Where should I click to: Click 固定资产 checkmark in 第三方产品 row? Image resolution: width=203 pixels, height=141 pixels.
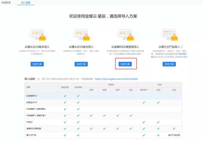pyautogui.click(x=144, y=135)
